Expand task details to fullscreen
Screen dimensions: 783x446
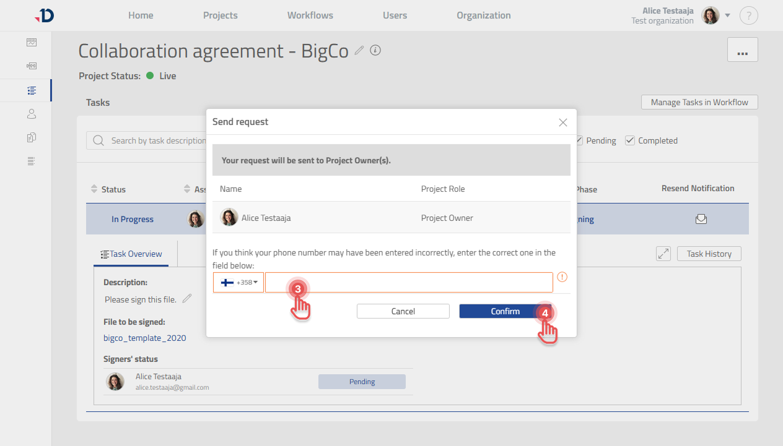pyautogui.click(x=663, y=253)
